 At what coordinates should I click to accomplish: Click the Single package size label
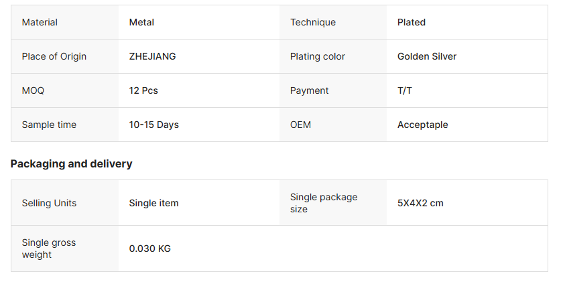coord(324,203)
